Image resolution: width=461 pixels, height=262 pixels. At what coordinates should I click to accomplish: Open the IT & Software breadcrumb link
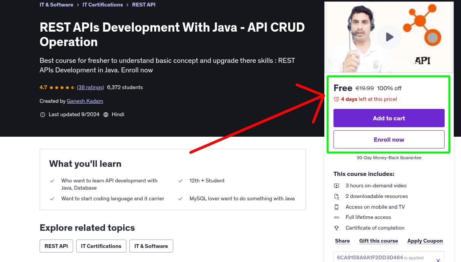56,5
